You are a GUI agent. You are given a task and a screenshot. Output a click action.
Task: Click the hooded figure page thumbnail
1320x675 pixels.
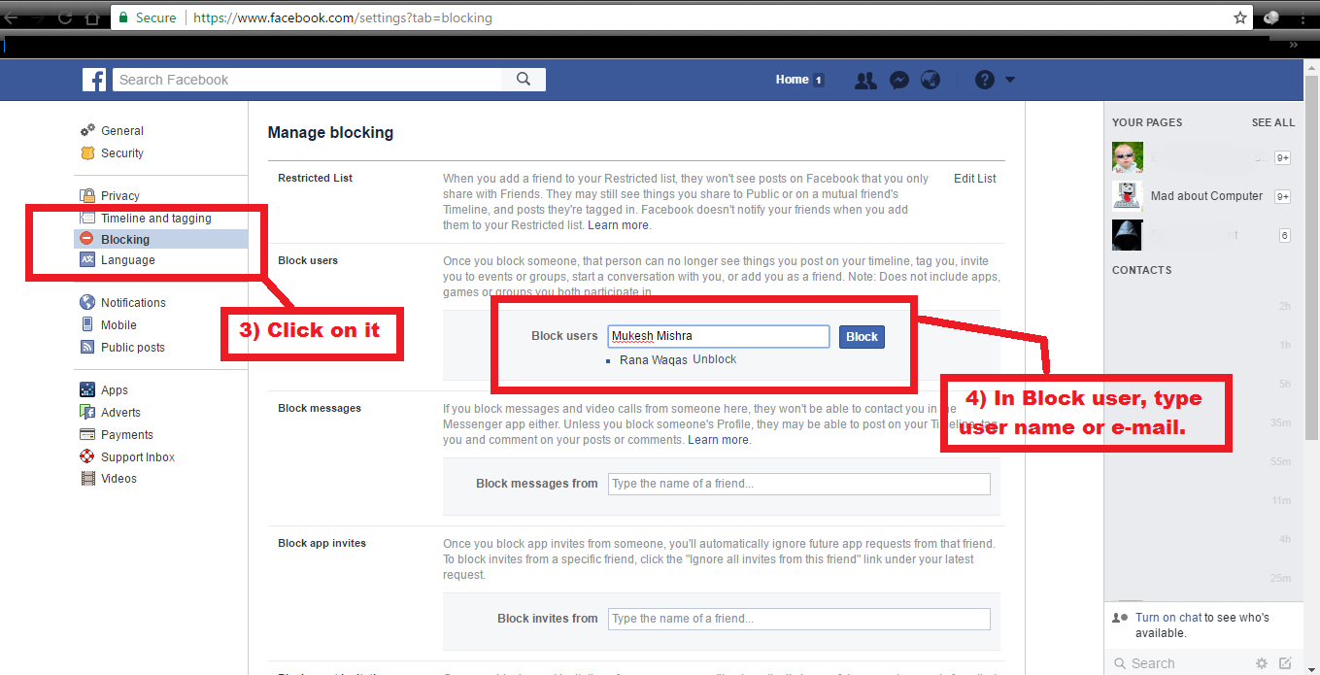(1128, 235)
